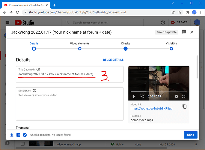Click into the Title text field
Screen dimensions: 205x150
point(70,74)
